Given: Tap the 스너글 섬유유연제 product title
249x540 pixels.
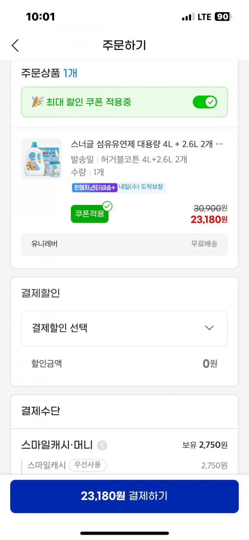Looking at the screenshot, I should coord(142,144).
